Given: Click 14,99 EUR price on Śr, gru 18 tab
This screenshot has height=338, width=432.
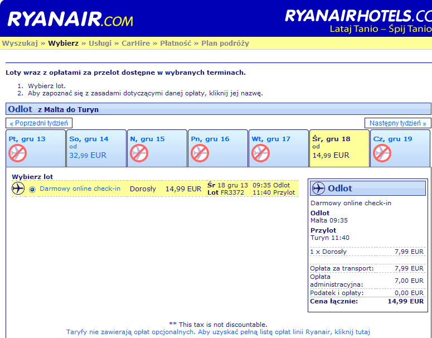Looking at the screenshot, I should [x=331, y=155].
